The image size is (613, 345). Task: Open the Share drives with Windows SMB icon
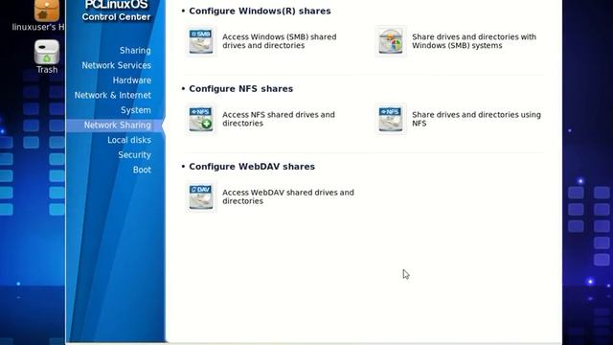[x=391, y=41]
